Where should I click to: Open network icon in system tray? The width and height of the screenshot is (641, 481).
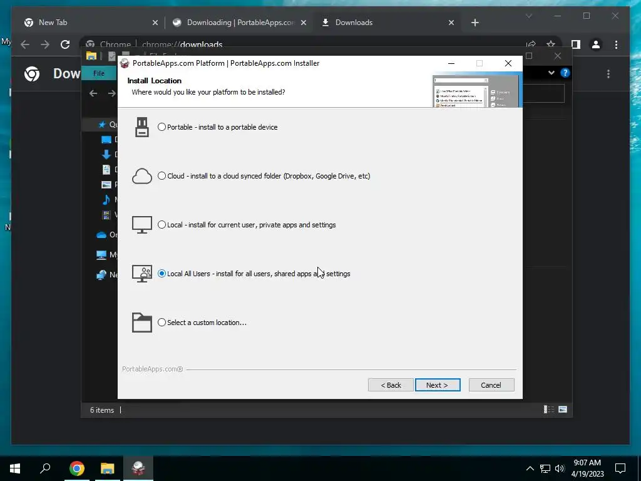(x=545, y=468)
